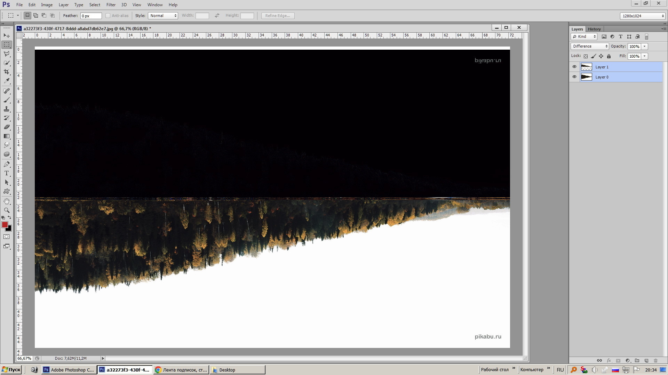Screen dimensions: 668x375
Task: Select the Crop tool
Action: point(7,72)
